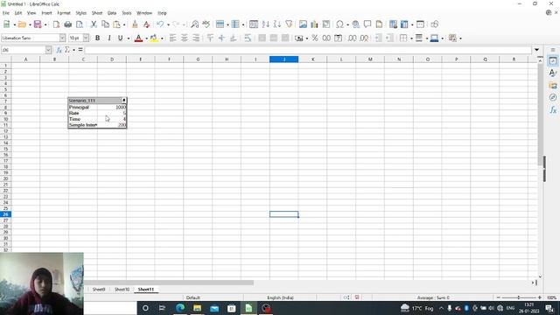Open the Paste options dropdown arrow
Screen dimensions: 560x315
(x=124, y=24)
